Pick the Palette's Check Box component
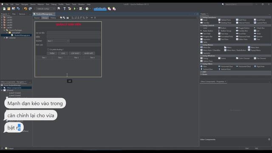272x153 pixels. pos(259,28)
